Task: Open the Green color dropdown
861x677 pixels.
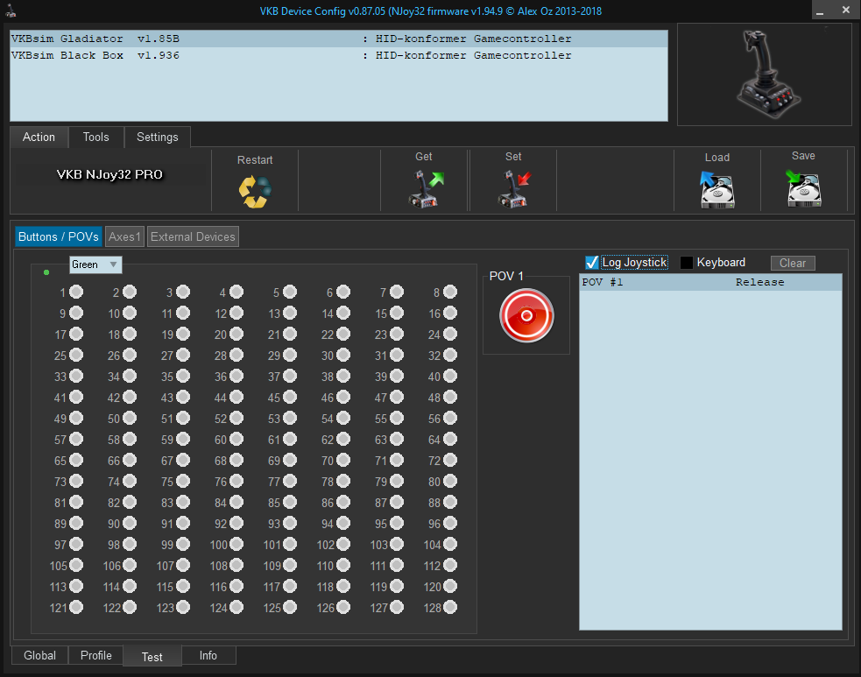Action: (95, 264)
